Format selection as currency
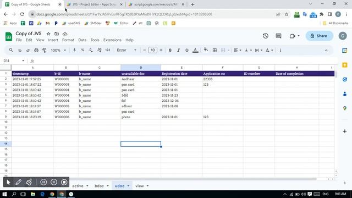Viewport: 352px width, 198px height. [x=74, y=50]
